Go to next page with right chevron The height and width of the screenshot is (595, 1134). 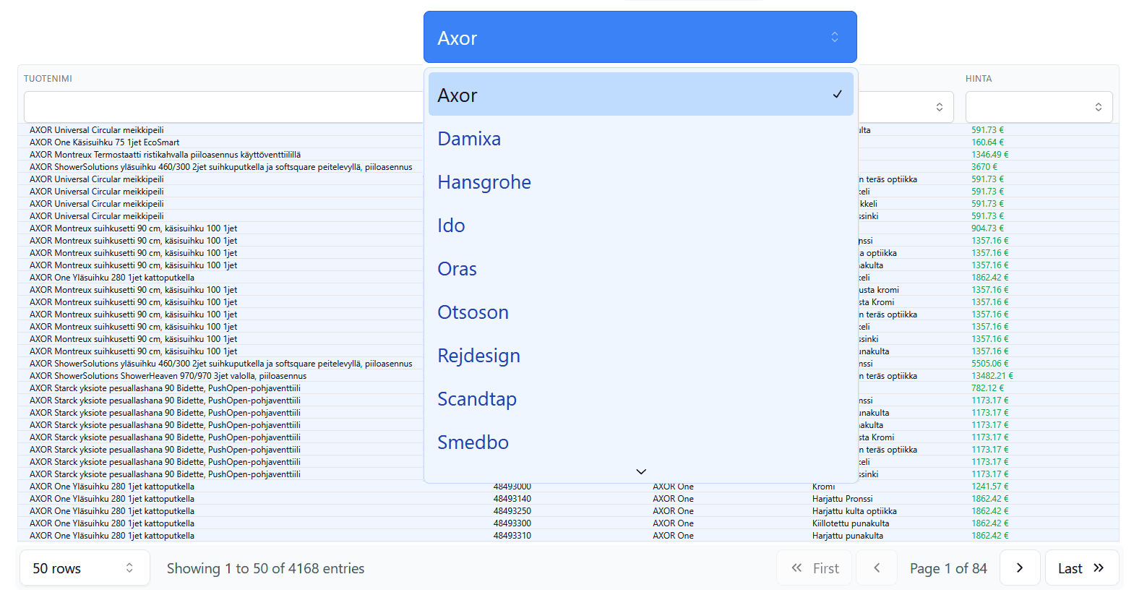coord(1019,568)
